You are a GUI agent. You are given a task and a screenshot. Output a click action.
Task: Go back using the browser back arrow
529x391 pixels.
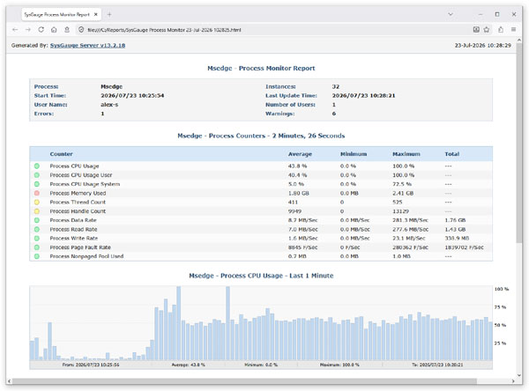pos(15,30)
